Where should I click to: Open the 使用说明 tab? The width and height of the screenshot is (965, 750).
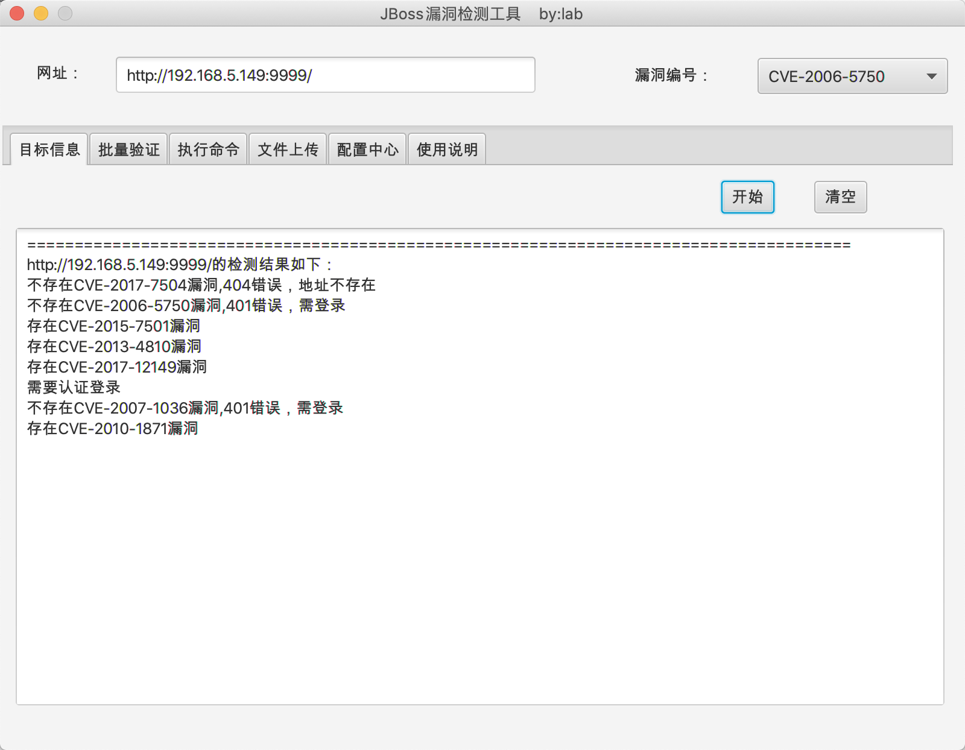447,149
